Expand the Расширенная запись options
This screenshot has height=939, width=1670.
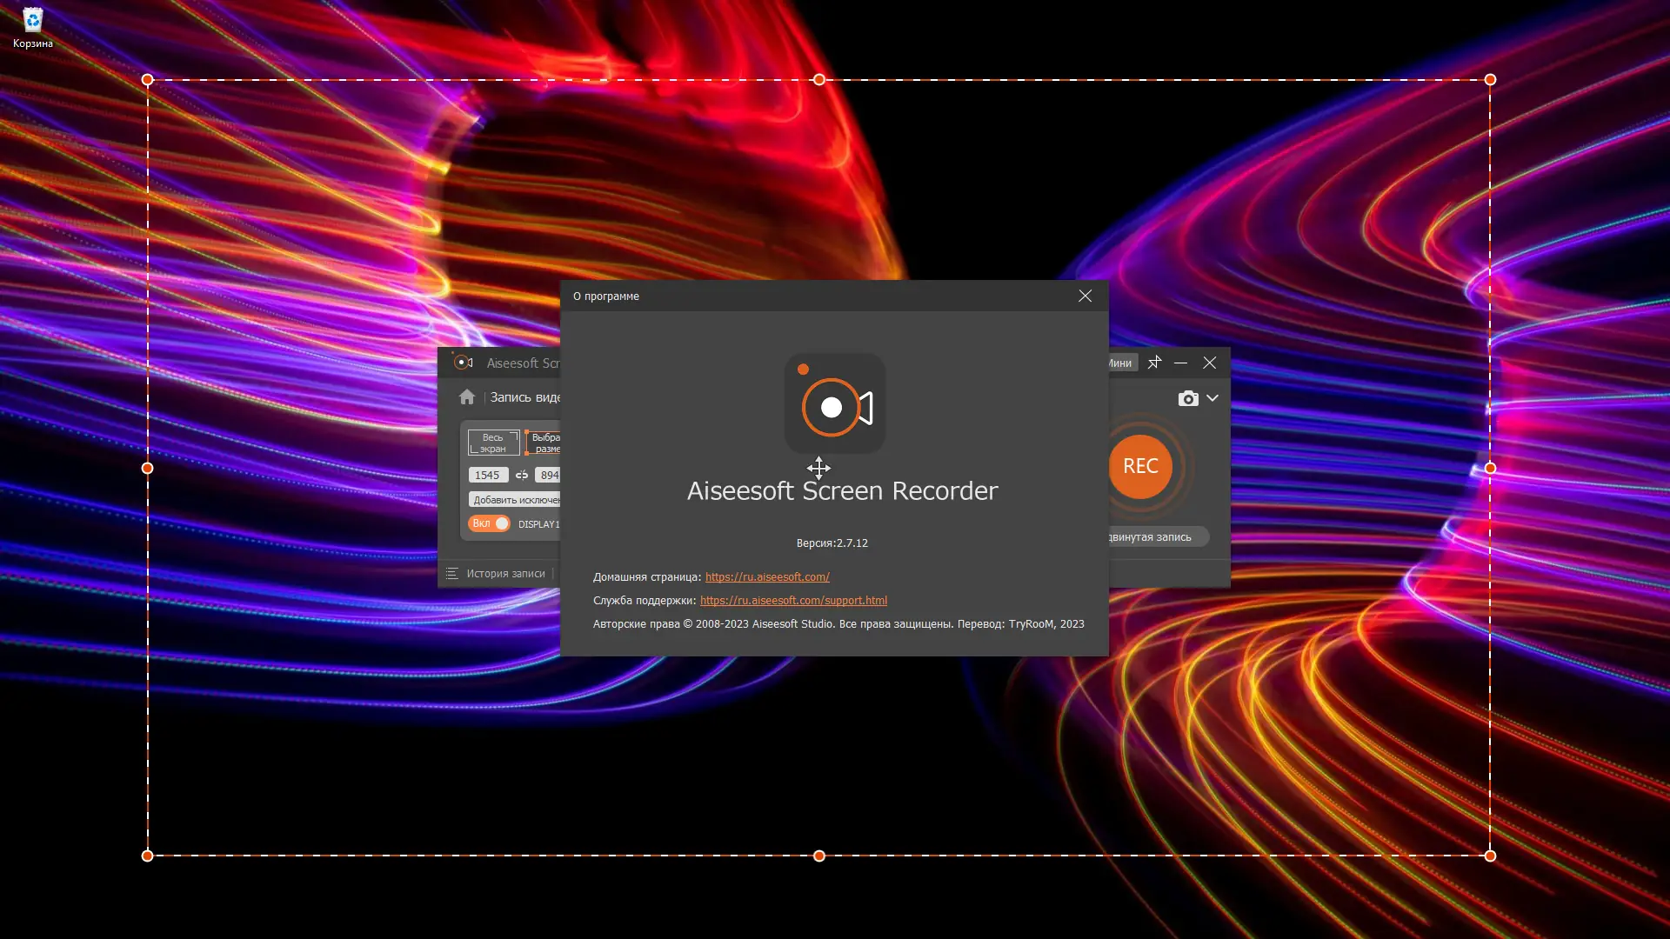(x=1157, y=536)
